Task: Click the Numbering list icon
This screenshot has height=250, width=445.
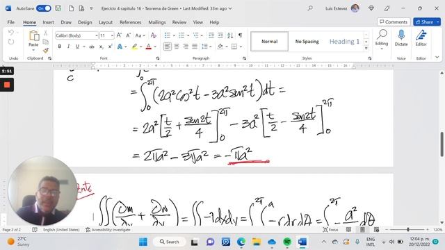Action: click(x=181, y=35)
